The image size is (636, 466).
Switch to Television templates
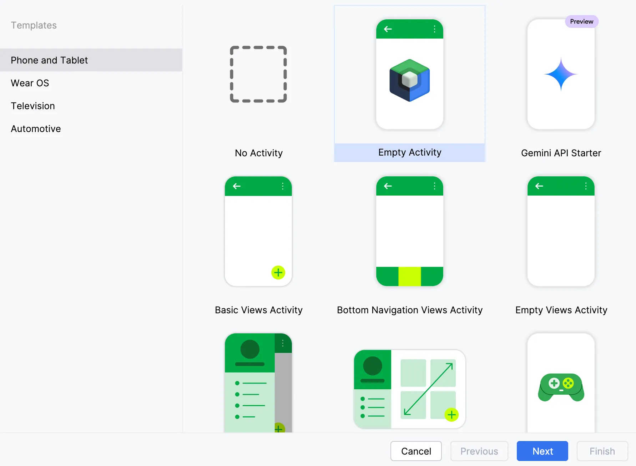(91, 106)
